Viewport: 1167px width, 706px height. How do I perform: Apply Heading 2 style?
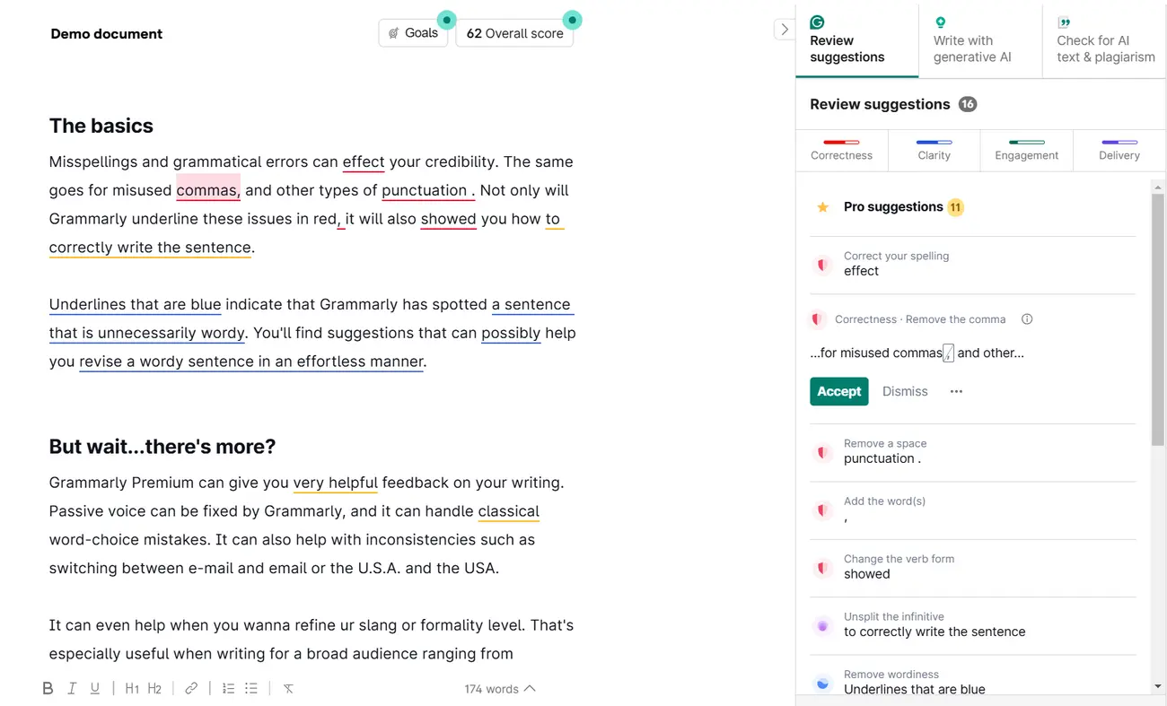154,687
